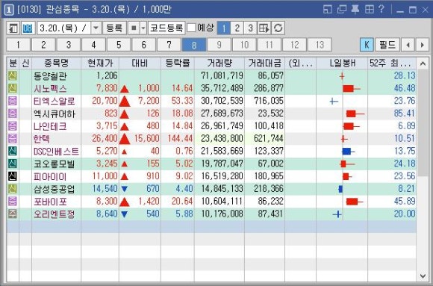433x286 pixels.
Task: Click the shrink window icon in title bar
Action: tap(328, 10)
